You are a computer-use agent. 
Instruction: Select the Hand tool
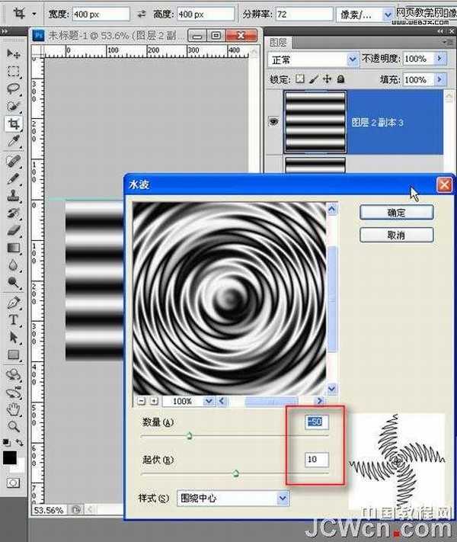click(x=14, y=409)
